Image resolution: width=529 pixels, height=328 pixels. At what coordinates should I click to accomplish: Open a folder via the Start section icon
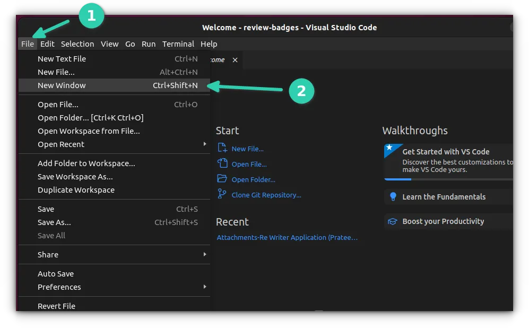[x=223, y=179]
